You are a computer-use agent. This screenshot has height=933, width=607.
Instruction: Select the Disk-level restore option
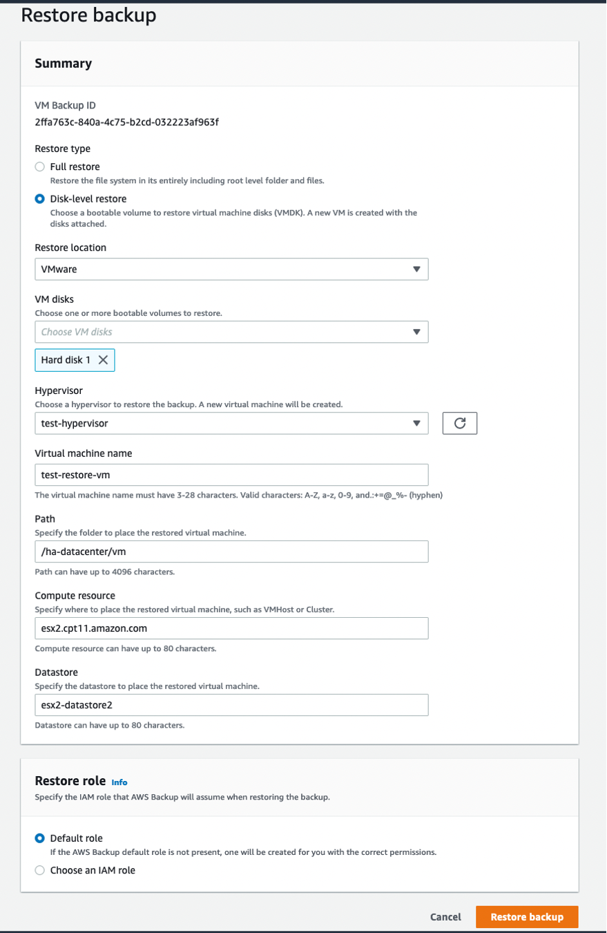[39, 198]
